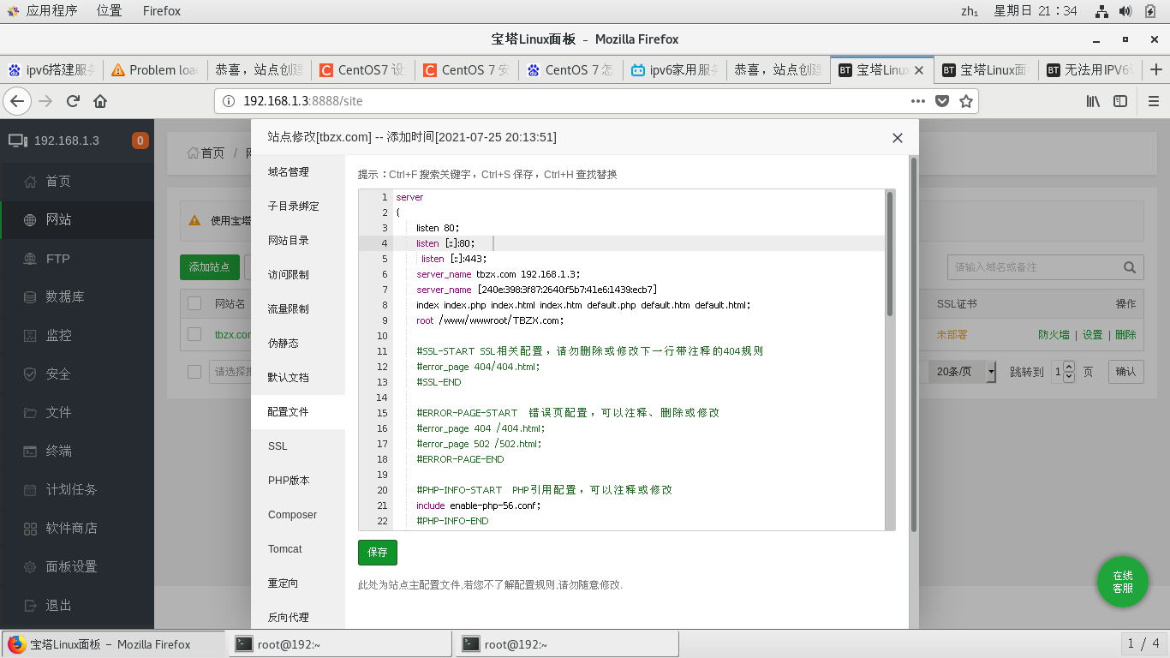The width and height of the screenshot is (1170, 658).
Task: Open Firefox library icon
Action: (1094, 101)
